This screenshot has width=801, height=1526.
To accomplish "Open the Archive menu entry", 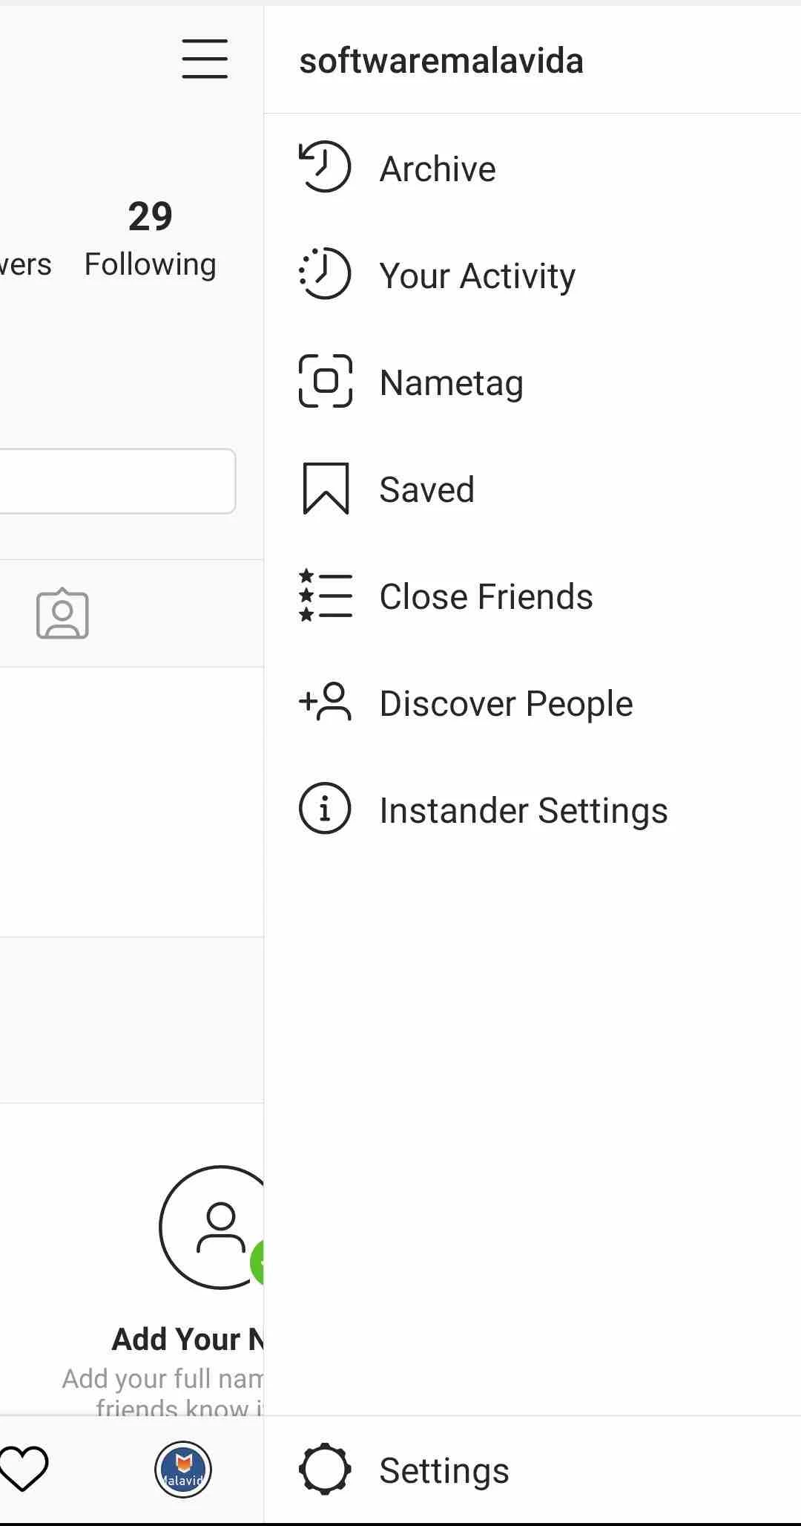I will (438, 169).
